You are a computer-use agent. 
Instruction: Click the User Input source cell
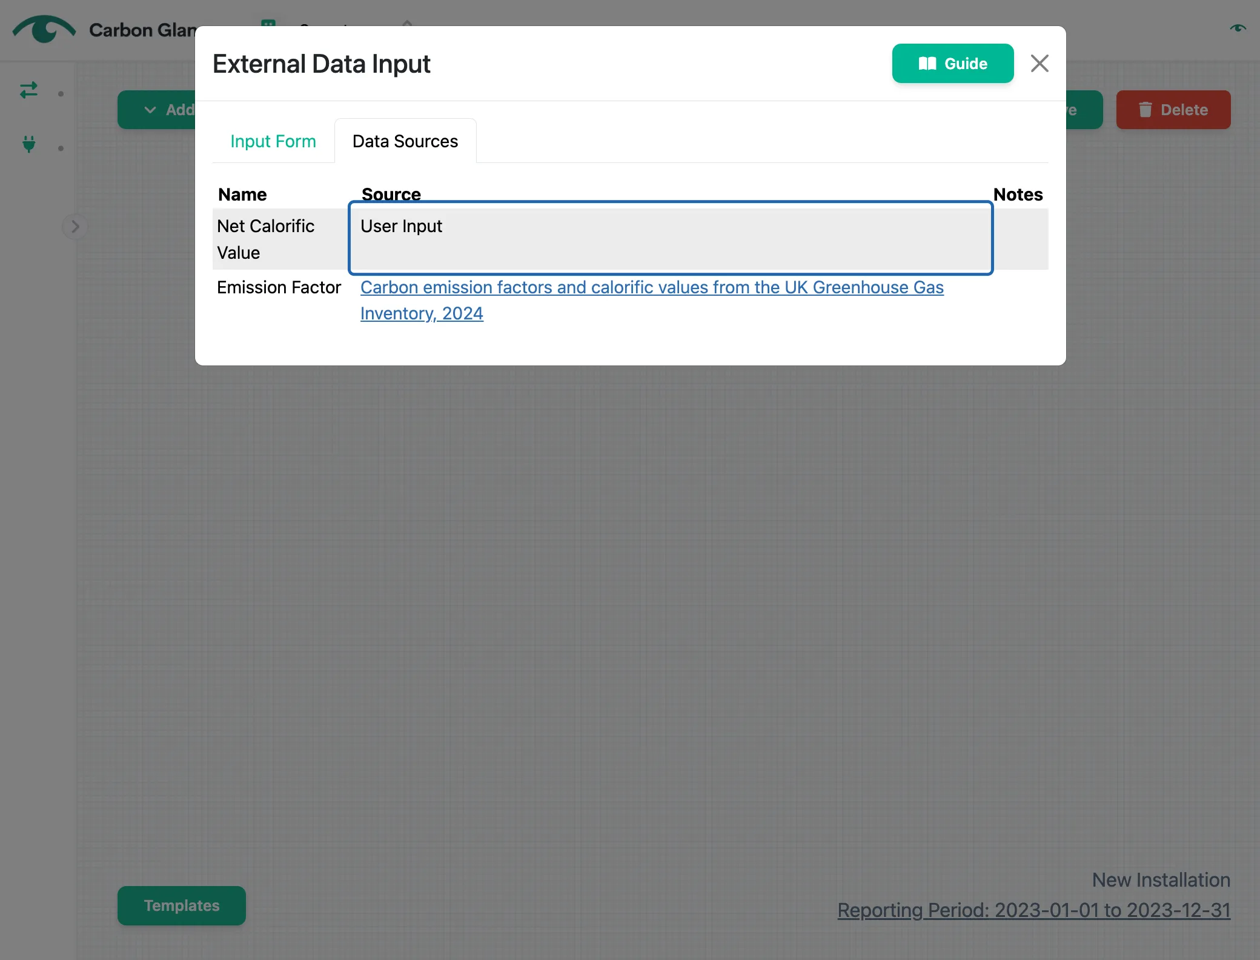click(x=671, y=239)
